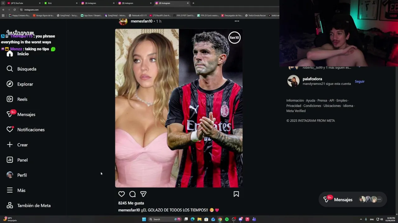Open the Paletools v25.1.11 bookmark

pyautogui.click(x=138, y=15)
